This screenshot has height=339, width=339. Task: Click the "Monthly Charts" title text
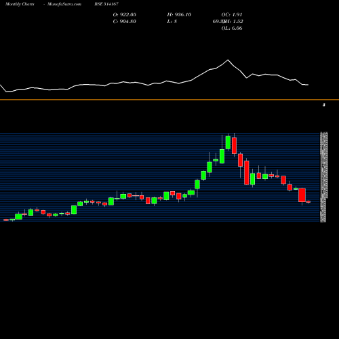tap(20, 4)
